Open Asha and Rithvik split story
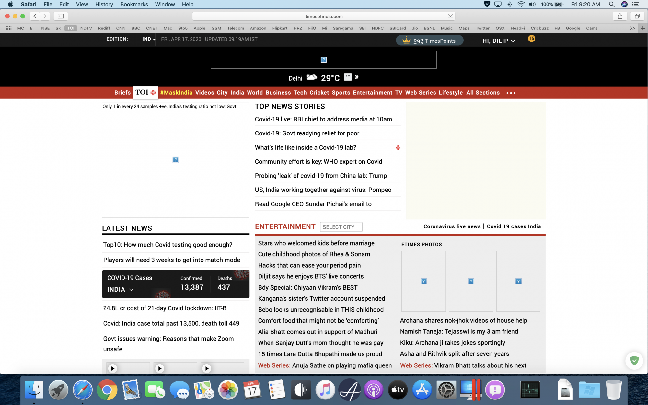This screenshot has width=648, height=405. 455,353
